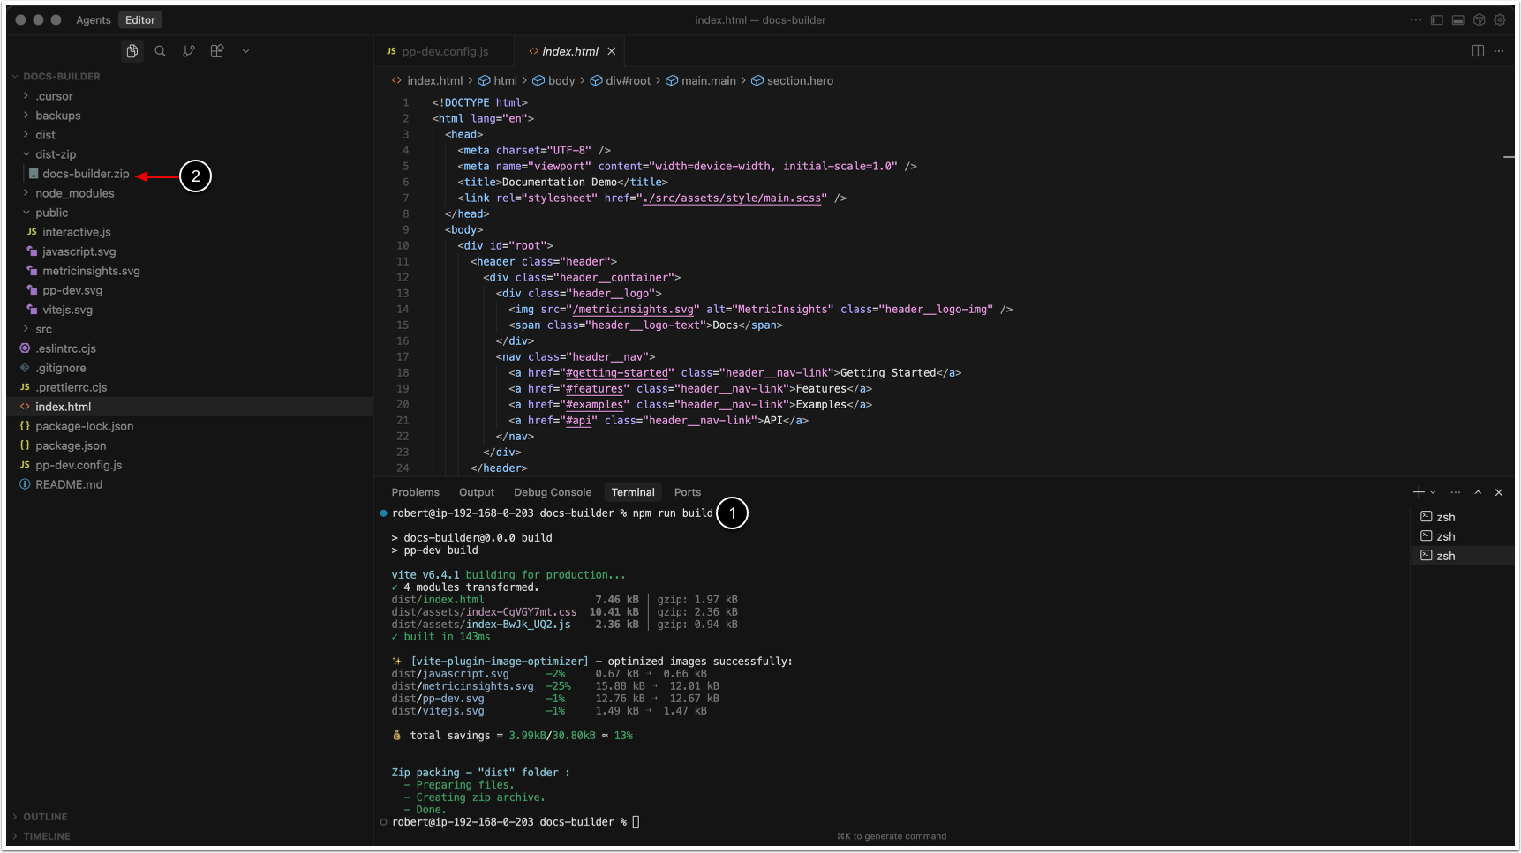Open Cursor settings gear icon

pyautogui.click(x=1500, y=19)
